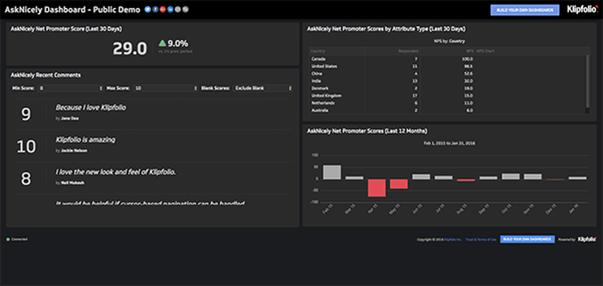Click the India country row
The width and height of the screenshot is (603, 286).
[448, 81]
